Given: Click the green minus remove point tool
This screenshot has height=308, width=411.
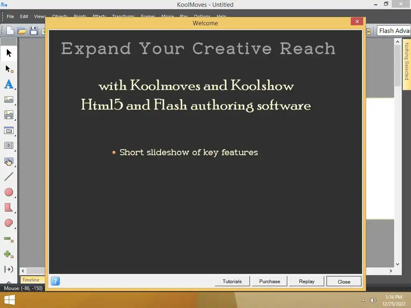Looking at the screenshot, I should pyautogui.click(x=9, y=239).
